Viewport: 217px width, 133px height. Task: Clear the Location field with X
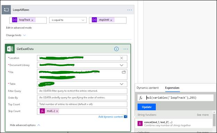pyautogui.click(x=122, y=58)
